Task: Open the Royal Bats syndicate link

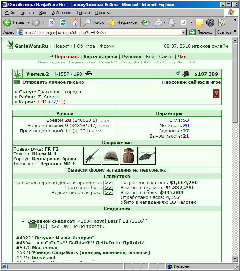Action: [x=106, y=221]
